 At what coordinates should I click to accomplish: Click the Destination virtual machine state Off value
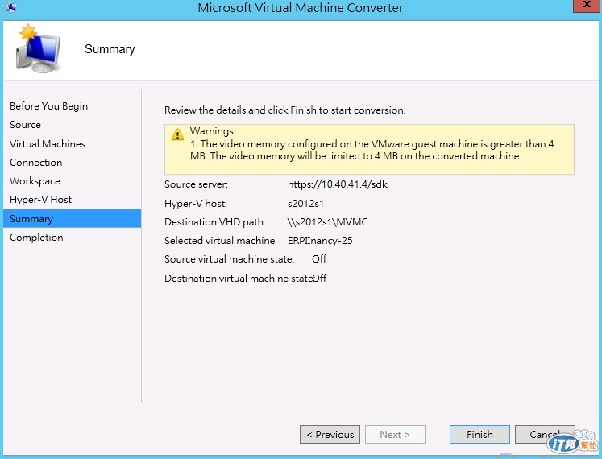pos(319,279)
